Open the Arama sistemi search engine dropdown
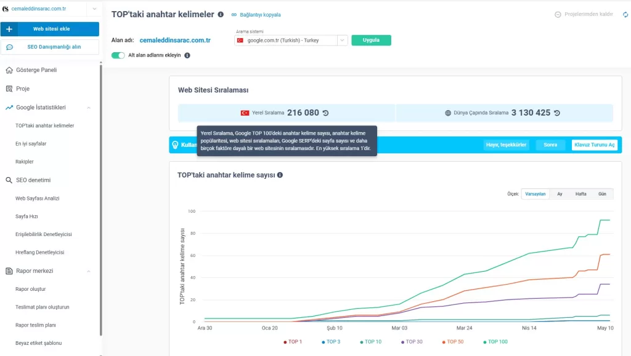The image size is (631, 356). point(291,41)
